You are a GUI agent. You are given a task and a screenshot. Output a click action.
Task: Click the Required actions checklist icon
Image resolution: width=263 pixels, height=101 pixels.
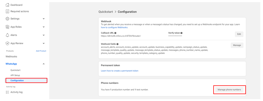pyautogui.click(x=7, y=11)
